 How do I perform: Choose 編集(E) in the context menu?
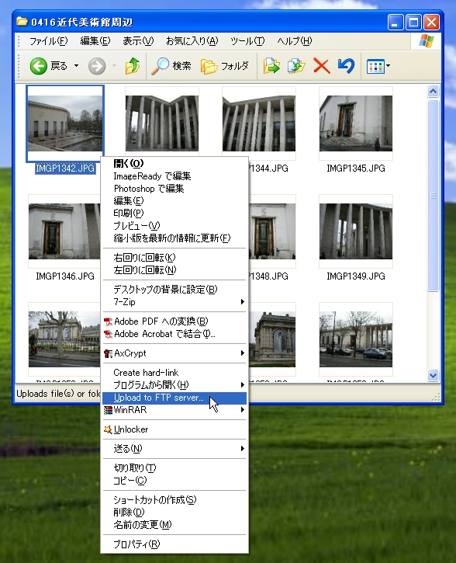[174, 200]
